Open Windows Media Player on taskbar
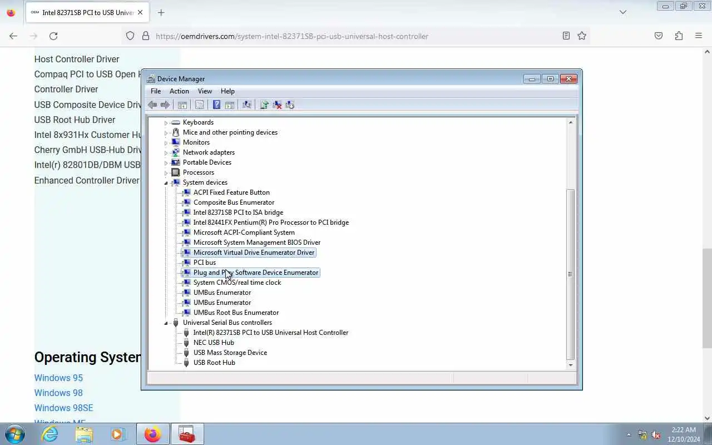 pyautogui.click(x=117, y=434)
